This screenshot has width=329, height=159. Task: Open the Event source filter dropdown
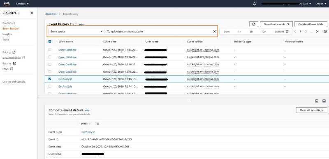pyautogui.click(x=76, y=31)
